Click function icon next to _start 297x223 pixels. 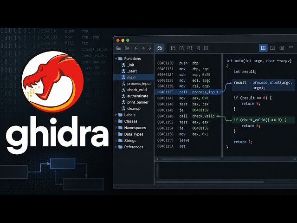[x=123, y=71]
